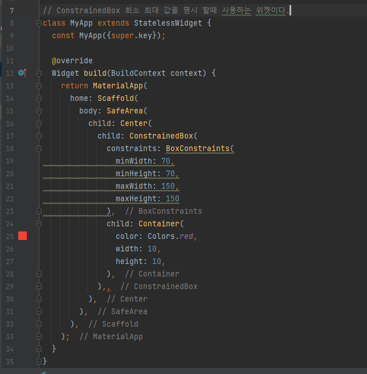Click the red color swatch on line 25
The width and height of the screenshot is (367, 374).
coord(22,236)
